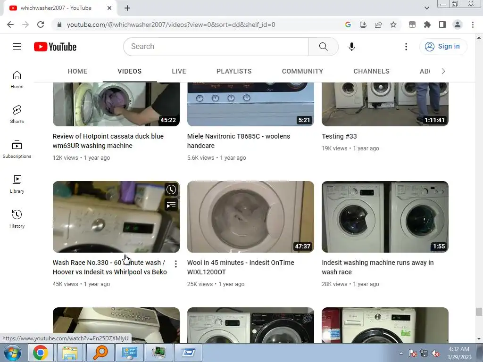
Task: Show more channel tabs with right chevron
Action: (x=443, y=72)
